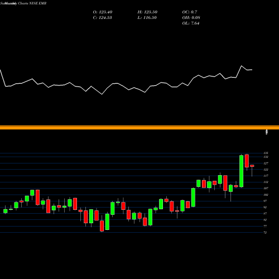Click the 135 price axis label

(x=266, y=153)
